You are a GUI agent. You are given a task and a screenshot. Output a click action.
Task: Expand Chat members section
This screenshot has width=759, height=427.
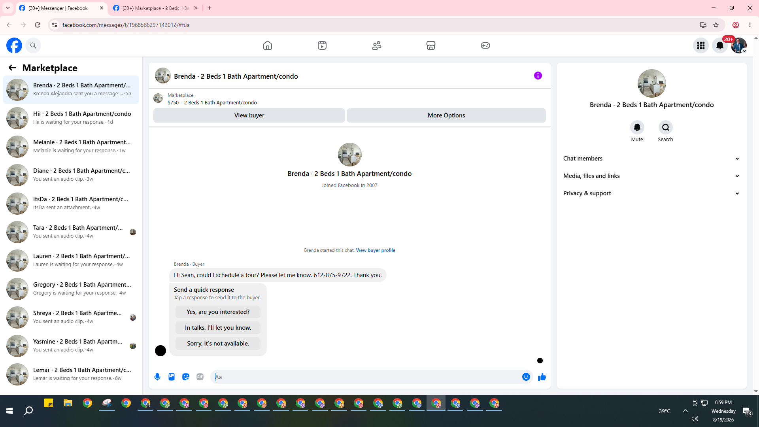point(652,159)
